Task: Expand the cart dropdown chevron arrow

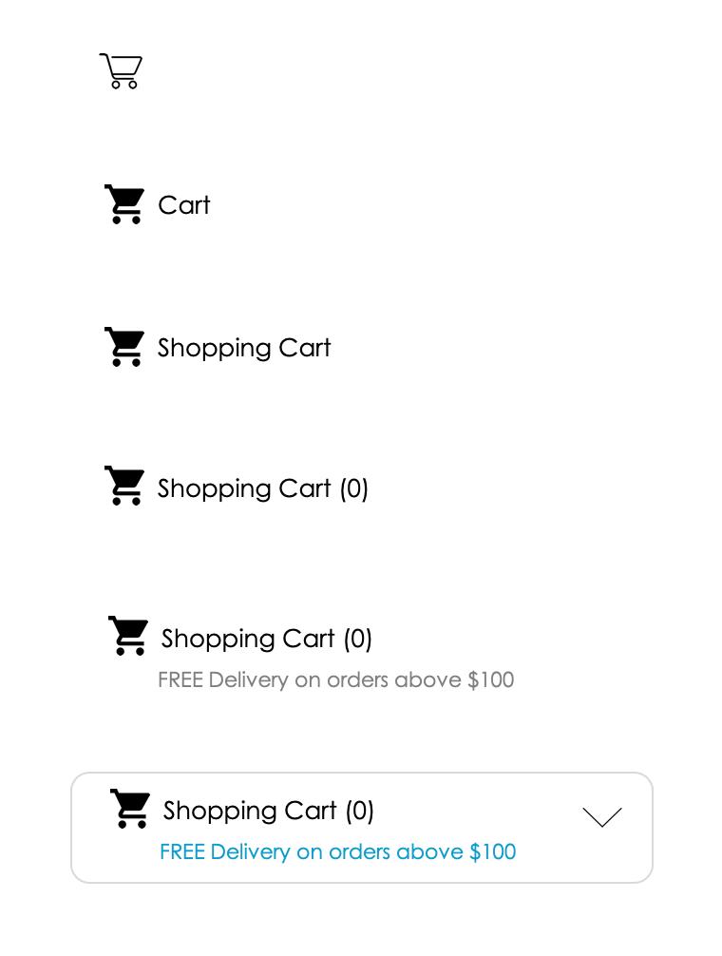Action: click(x=602, y=817)
